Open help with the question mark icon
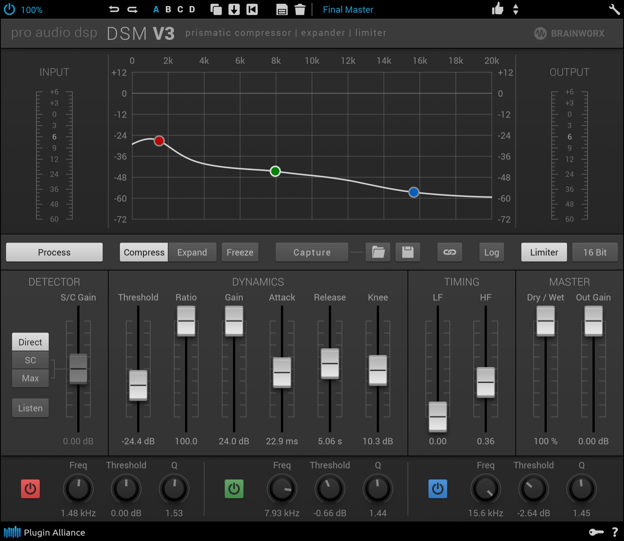Image resolution: width=624 pixels, height=541 pixels. [x=615, y=532]
